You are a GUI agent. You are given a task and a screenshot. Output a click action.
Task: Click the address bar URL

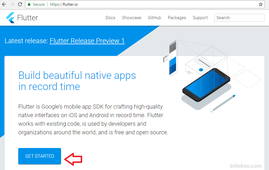pos(63,4)
